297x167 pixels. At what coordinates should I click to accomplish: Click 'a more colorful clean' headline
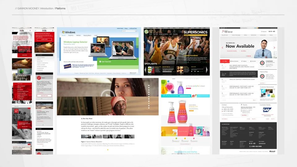(195, 86)
